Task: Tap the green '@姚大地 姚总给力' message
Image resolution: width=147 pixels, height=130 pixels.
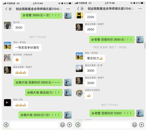Action: pyautogui.click(x=44, y=93)
